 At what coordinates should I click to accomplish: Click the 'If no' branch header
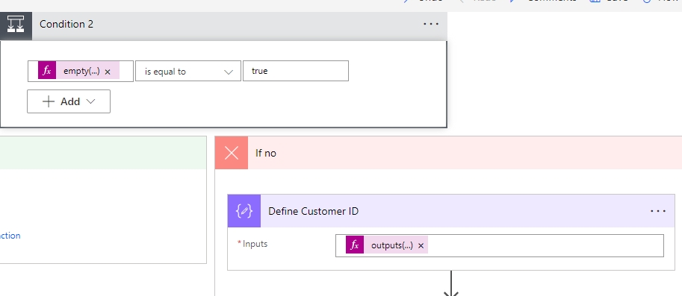point(448,153)
